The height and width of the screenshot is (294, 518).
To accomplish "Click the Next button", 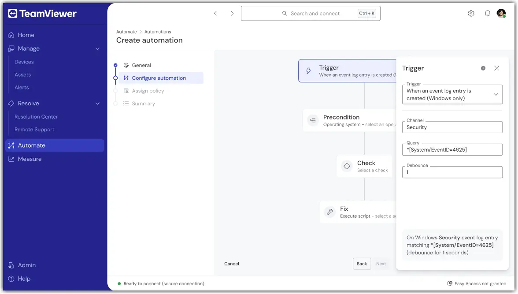I will 381,264.
